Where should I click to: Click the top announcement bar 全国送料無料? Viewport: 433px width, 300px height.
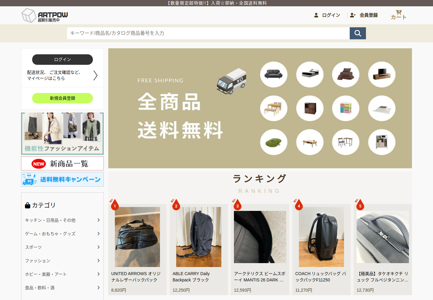coord(253,3)
